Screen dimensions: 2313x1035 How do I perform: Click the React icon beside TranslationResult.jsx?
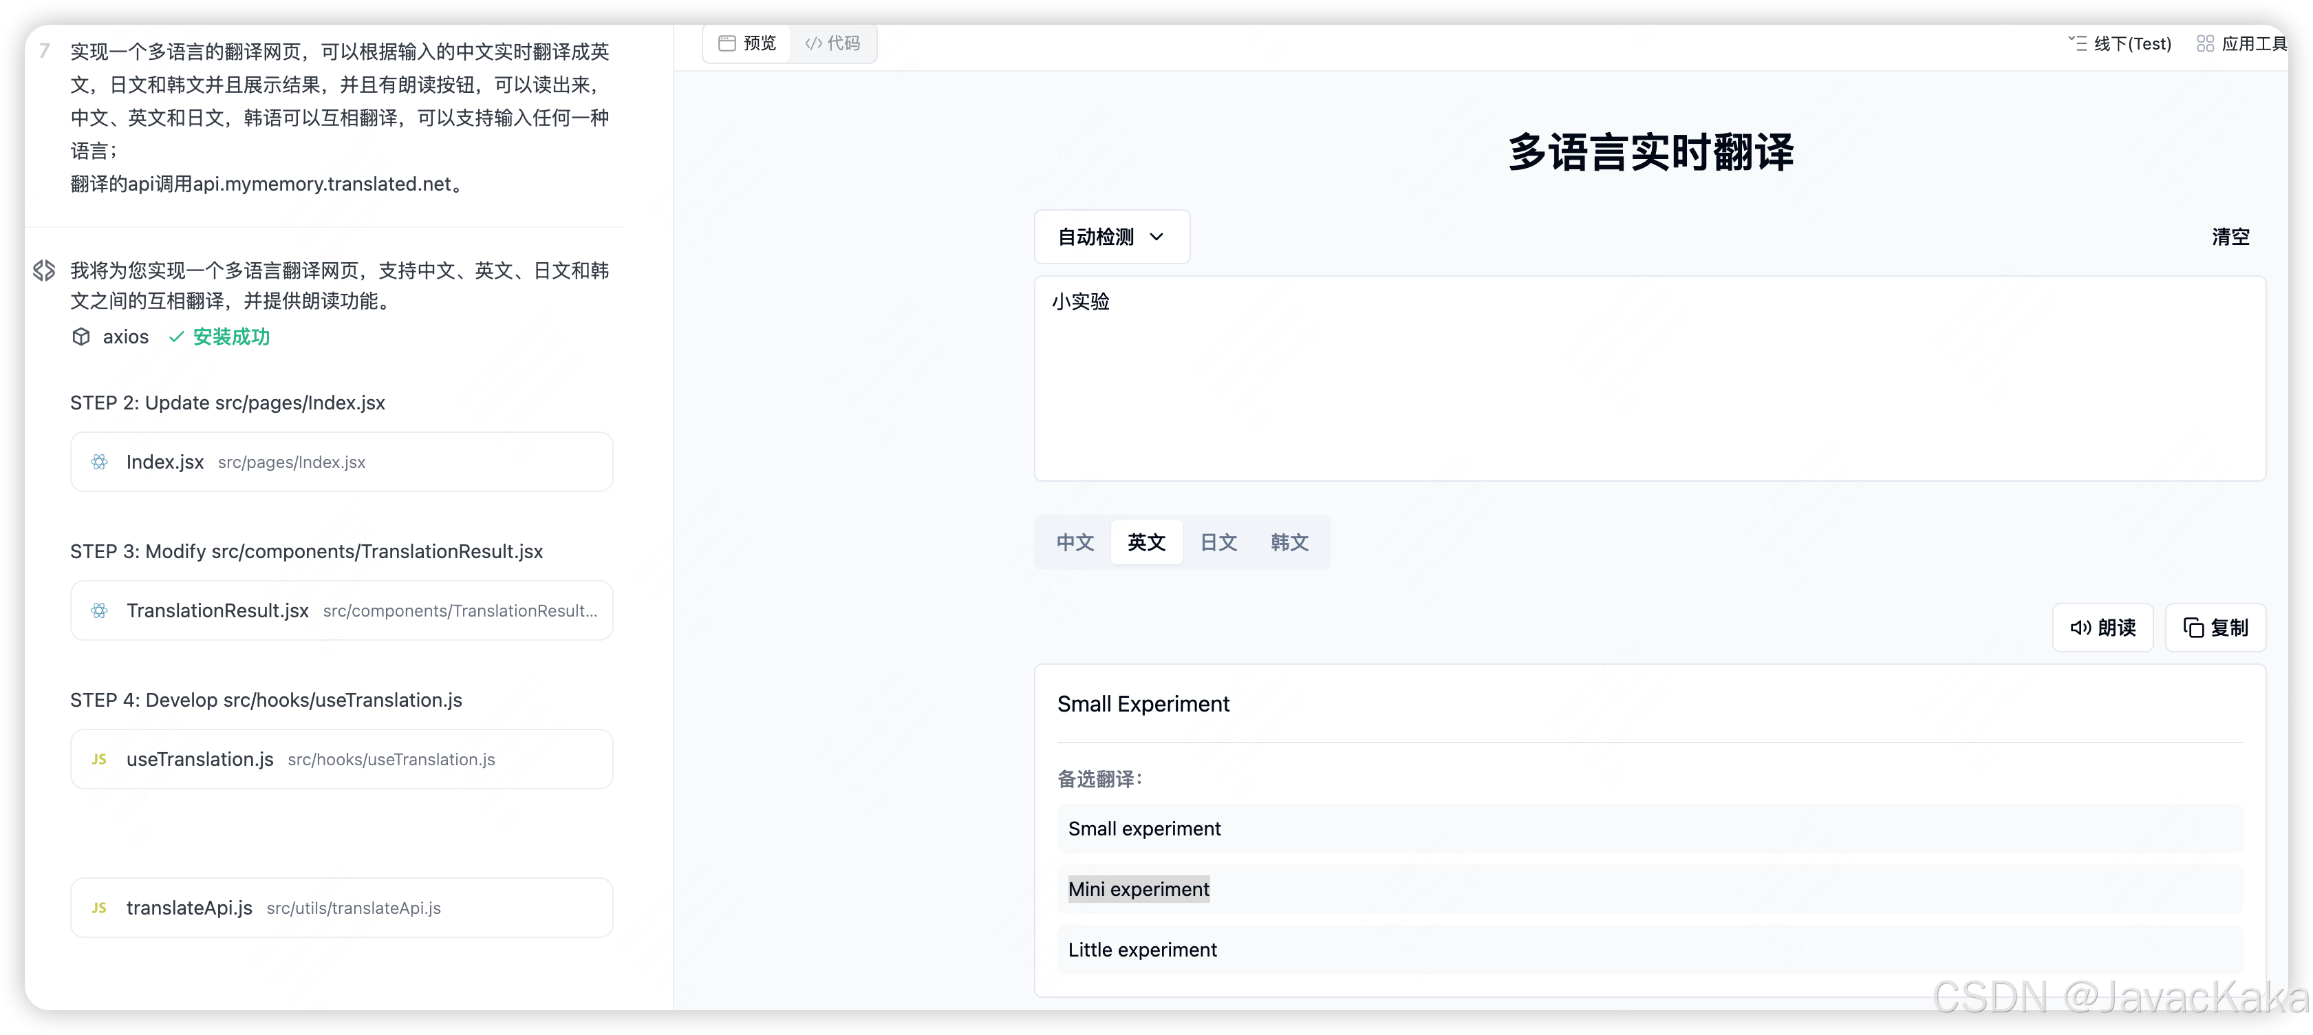click(x=99, y=611)
